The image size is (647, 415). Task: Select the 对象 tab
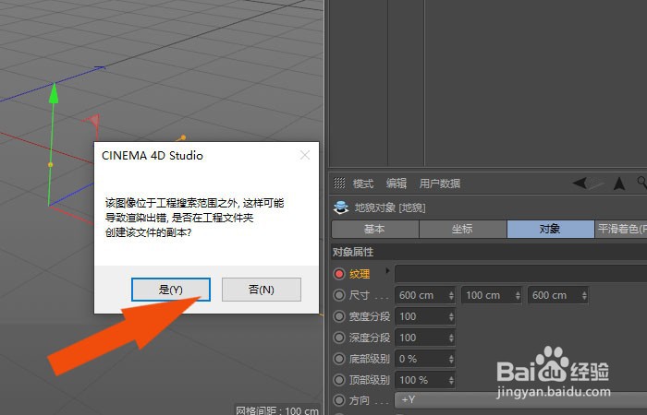tap(550, 229)
